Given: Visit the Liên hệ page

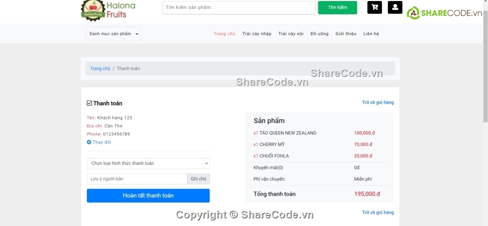Looking at the screenshot, I should pyautogui.click(x=371, y=34).
